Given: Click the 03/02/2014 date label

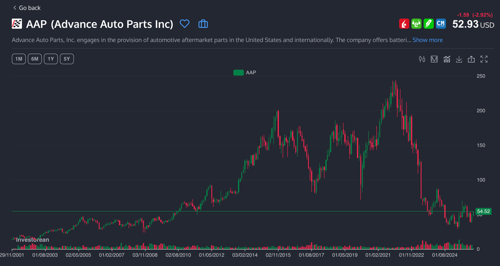Looking at the screenshot, I should [x=245, y=255].
